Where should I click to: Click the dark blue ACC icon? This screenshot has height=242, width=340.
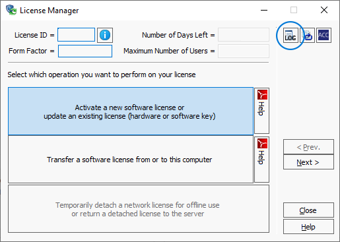tap(323, 35)
